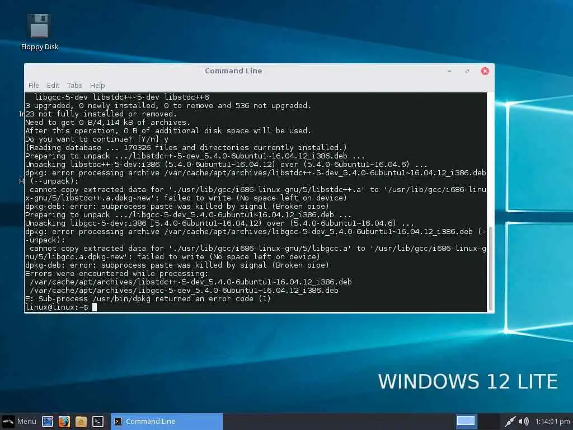Image resolution: width=573 pixels, height=430 pixels.
Task: Select Command Line taskbar window button
Action: (x=167, y=422)
